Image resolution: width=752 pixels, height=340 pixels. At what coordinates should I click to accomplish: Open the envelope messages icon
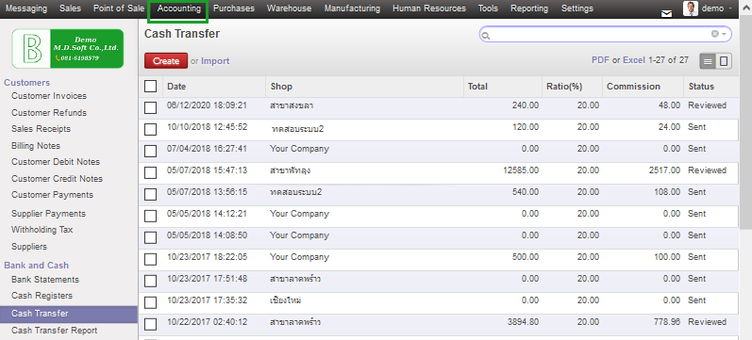point(667,13)
